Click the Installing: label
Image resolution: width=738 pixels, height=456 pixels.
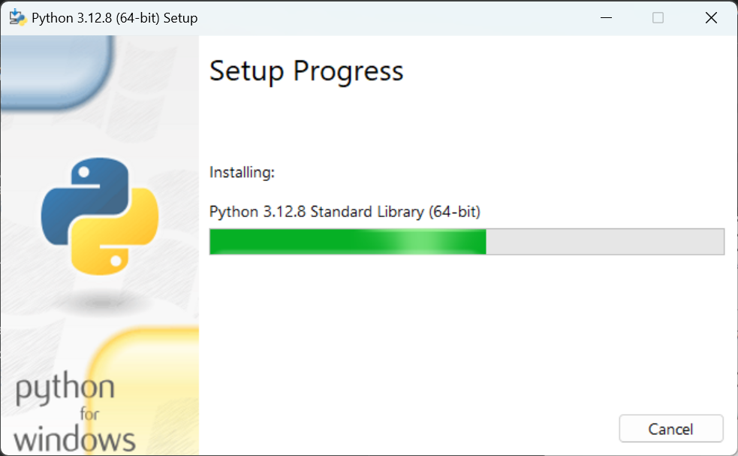(242, 173)
